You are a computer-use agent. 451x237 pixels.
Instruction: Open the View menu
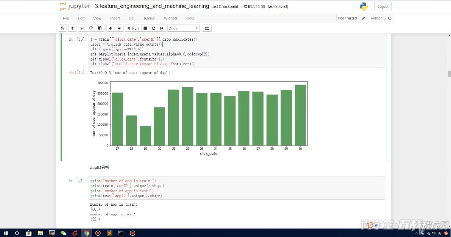(x=97, y=18)
